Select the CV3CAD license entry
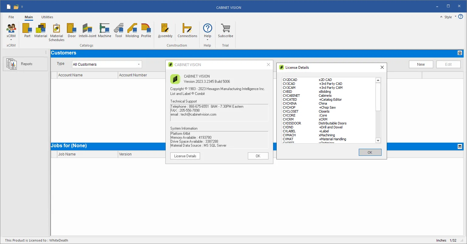 pyautogui.click(x=329, y=84)
